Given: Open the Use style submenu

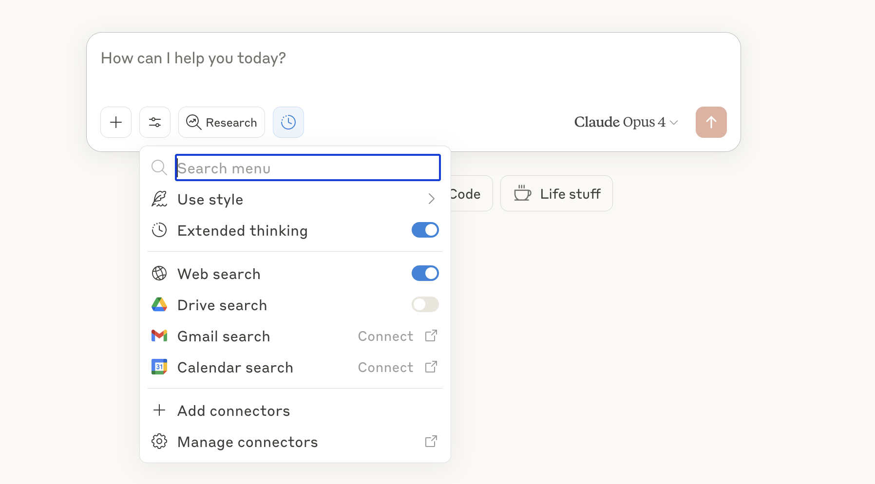Looking at the screenshot, I should point(295,199).
